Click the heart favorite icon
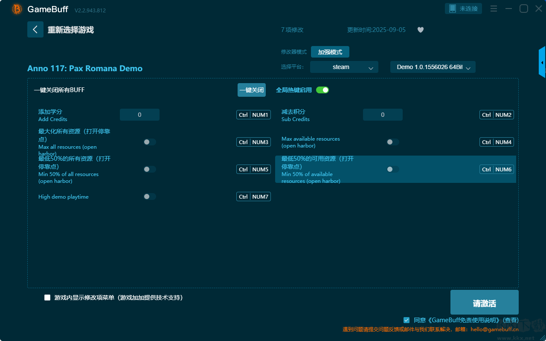This screenshot has width=546, height=341. pyautogui.click(x=420, y=30)
